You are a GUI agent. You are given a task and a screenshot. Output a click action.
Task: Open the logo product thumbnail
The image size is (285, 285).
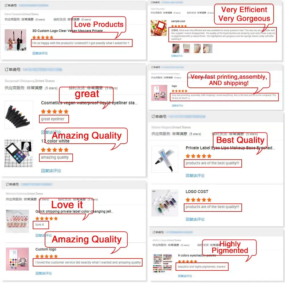click(x=159, y=93)
